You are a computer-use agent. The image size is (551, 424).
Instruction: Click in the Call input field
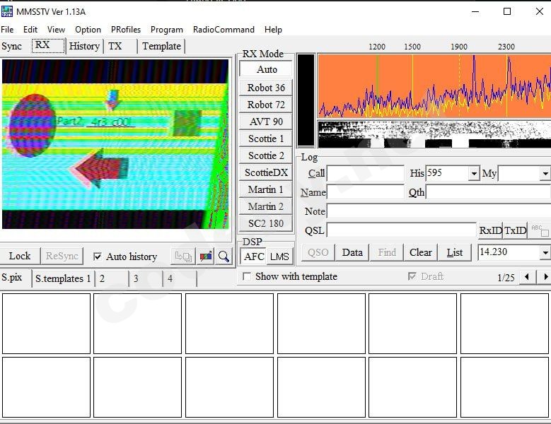(x=366, y=173)
